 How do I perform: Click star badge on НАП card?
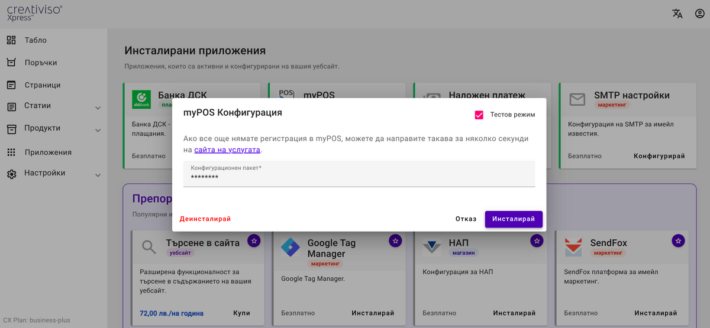(537, 241)
